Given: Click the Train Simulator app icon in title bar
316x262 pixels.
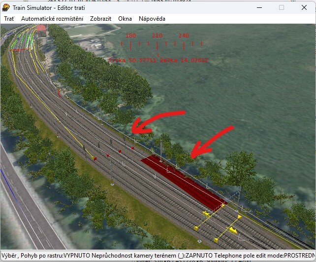Looking at the screenshot, I should coord(6,8).
